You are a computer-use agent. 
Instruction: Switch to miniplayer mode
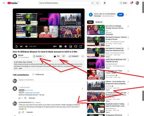click(71, 46)
